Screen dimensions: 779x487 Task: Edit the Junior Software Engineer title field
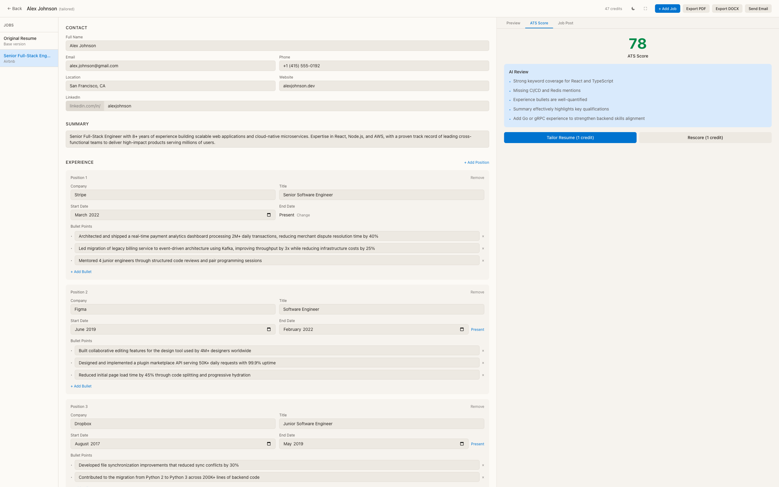382,424
